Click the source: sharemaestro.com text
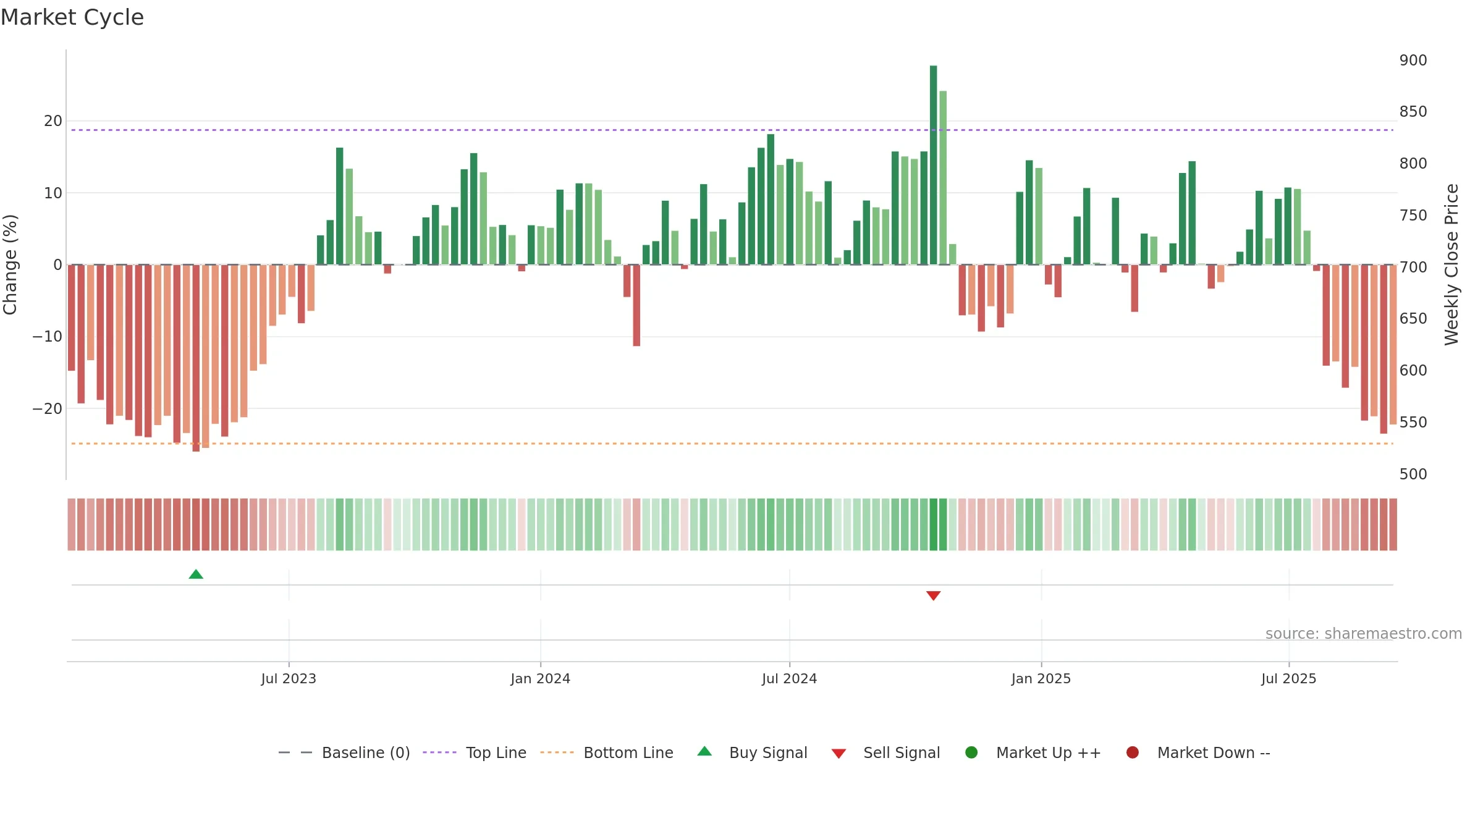This screenshot has width=1483, height=834. point(1364,634)
